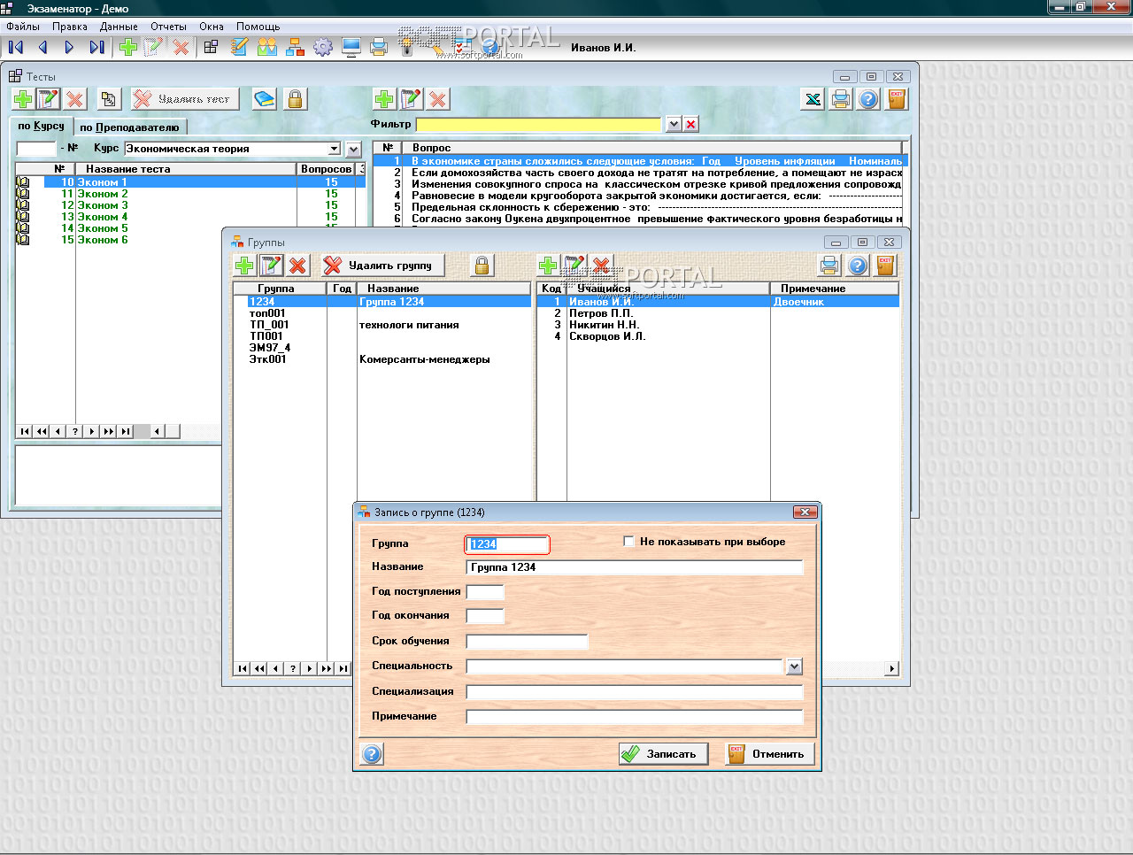Click the padlock icon in Тесты window

click(x=296, y=99)
